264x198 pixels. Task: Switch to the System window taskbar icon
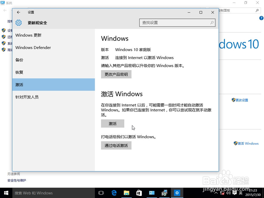(152, 193)
